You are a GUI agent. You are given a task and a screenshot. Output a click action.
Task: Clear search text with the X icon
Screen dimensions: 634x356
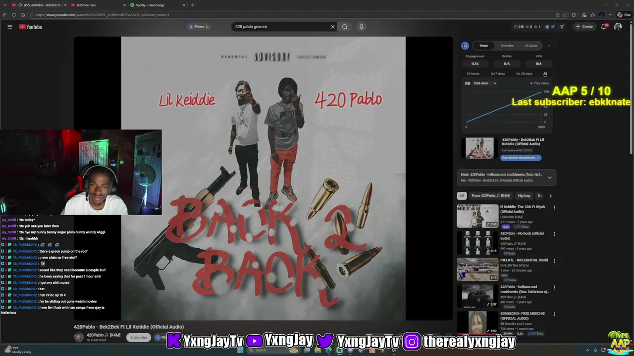pos(333,27)
